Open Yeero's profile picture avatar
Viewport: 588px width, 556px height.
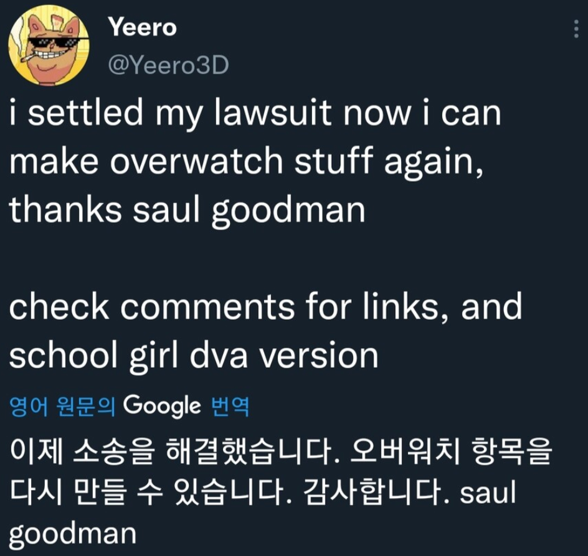click(x=49, y=45)
